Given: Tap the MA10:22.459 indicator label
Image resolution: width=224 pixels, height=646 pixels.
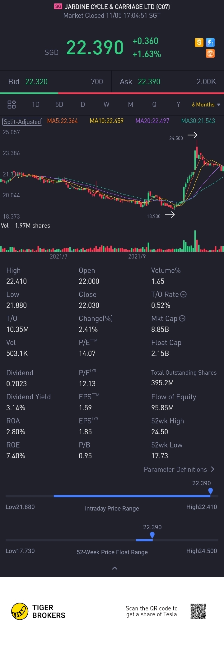Looking at the screenshot, I should (106, 121).
